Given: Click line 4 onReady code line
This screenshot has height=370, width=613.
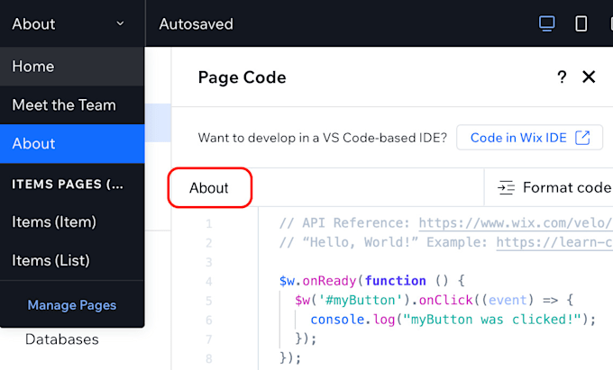Looking at the screenshot, I should (371, 281).
